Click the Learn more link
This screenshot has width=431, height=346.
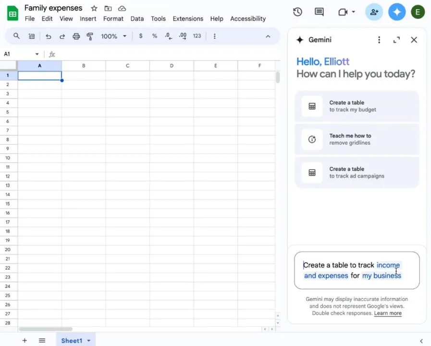[388, 313]
